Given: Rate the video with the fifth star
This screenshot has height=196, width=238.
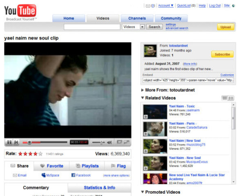Looking at the screenshot, I should 40,154.
